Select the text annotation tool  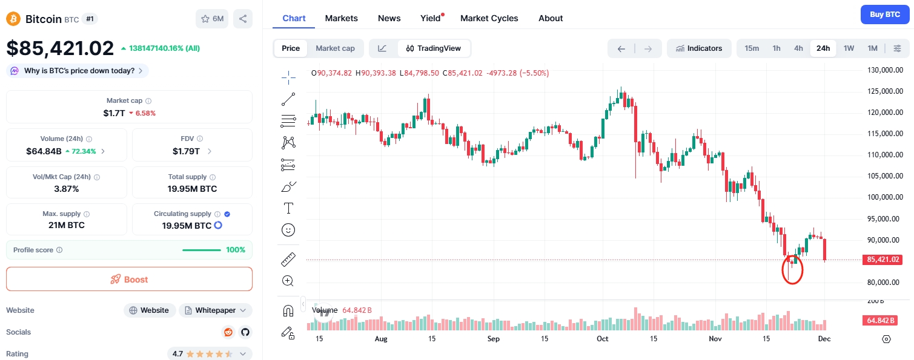coord(288,209)
